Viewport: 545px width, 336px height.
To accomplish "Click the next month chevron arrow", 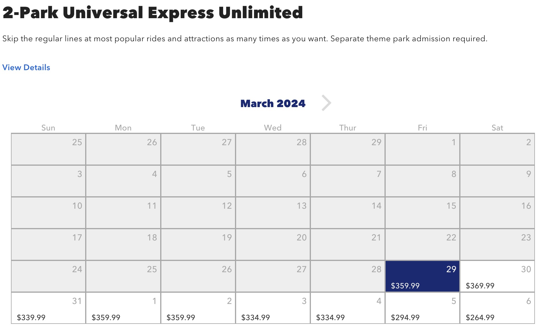I will tap(326, 103).
